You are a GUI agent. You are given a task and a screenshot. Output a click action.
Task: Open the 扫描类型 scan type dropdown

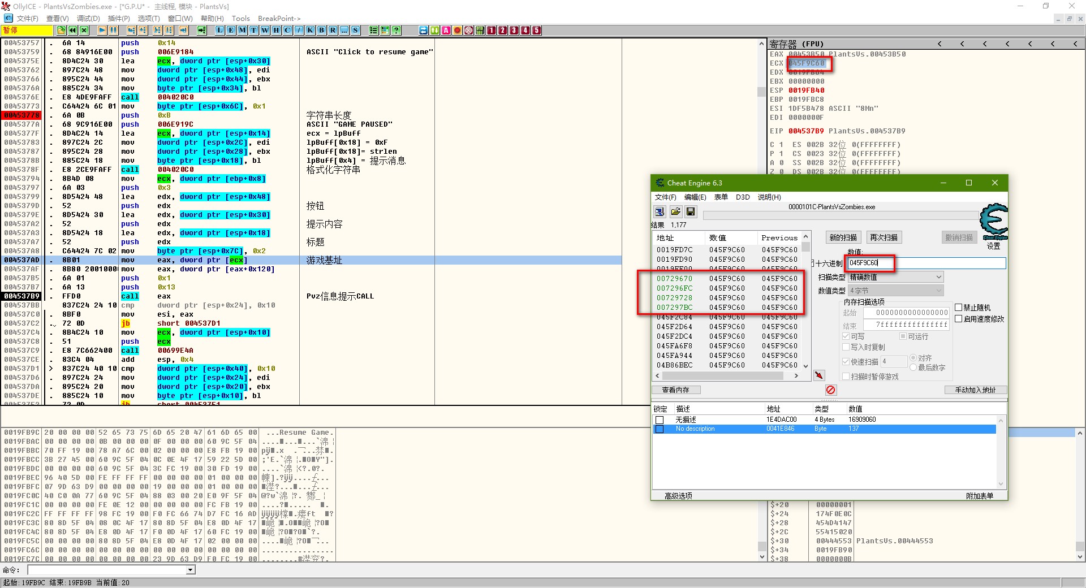895,277
